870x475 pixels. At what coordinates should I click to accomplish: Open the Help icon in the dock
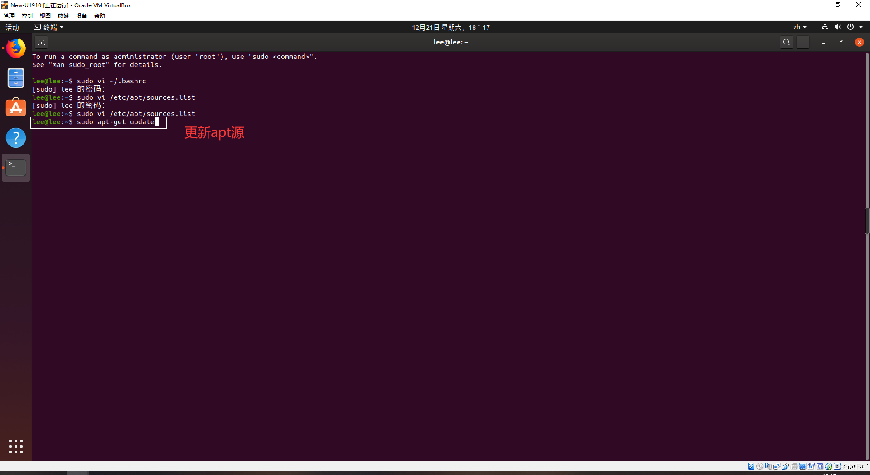(x=16, y=137)
